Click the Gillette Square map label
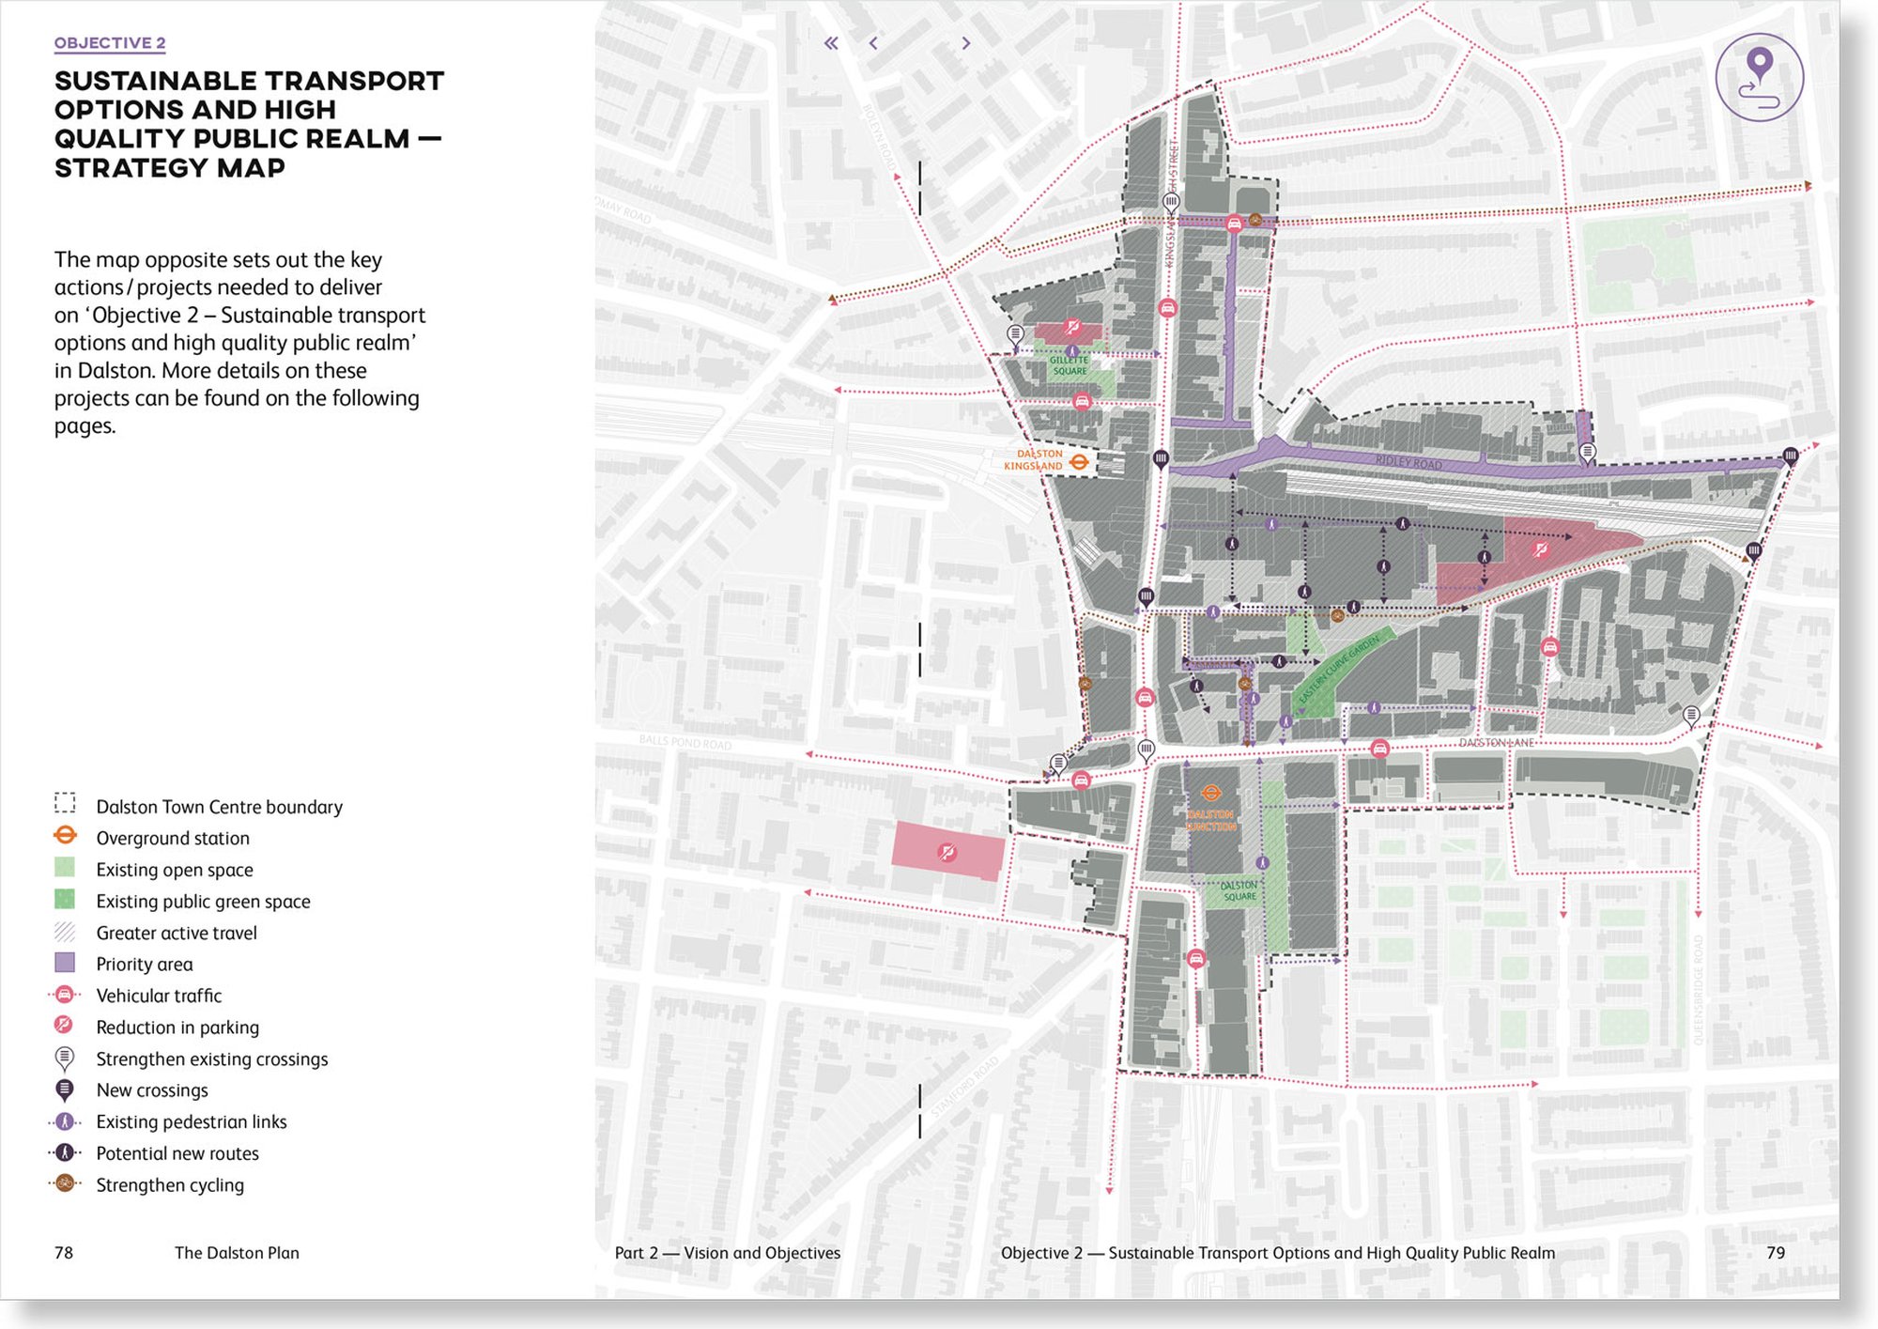 coord(1069,365)
